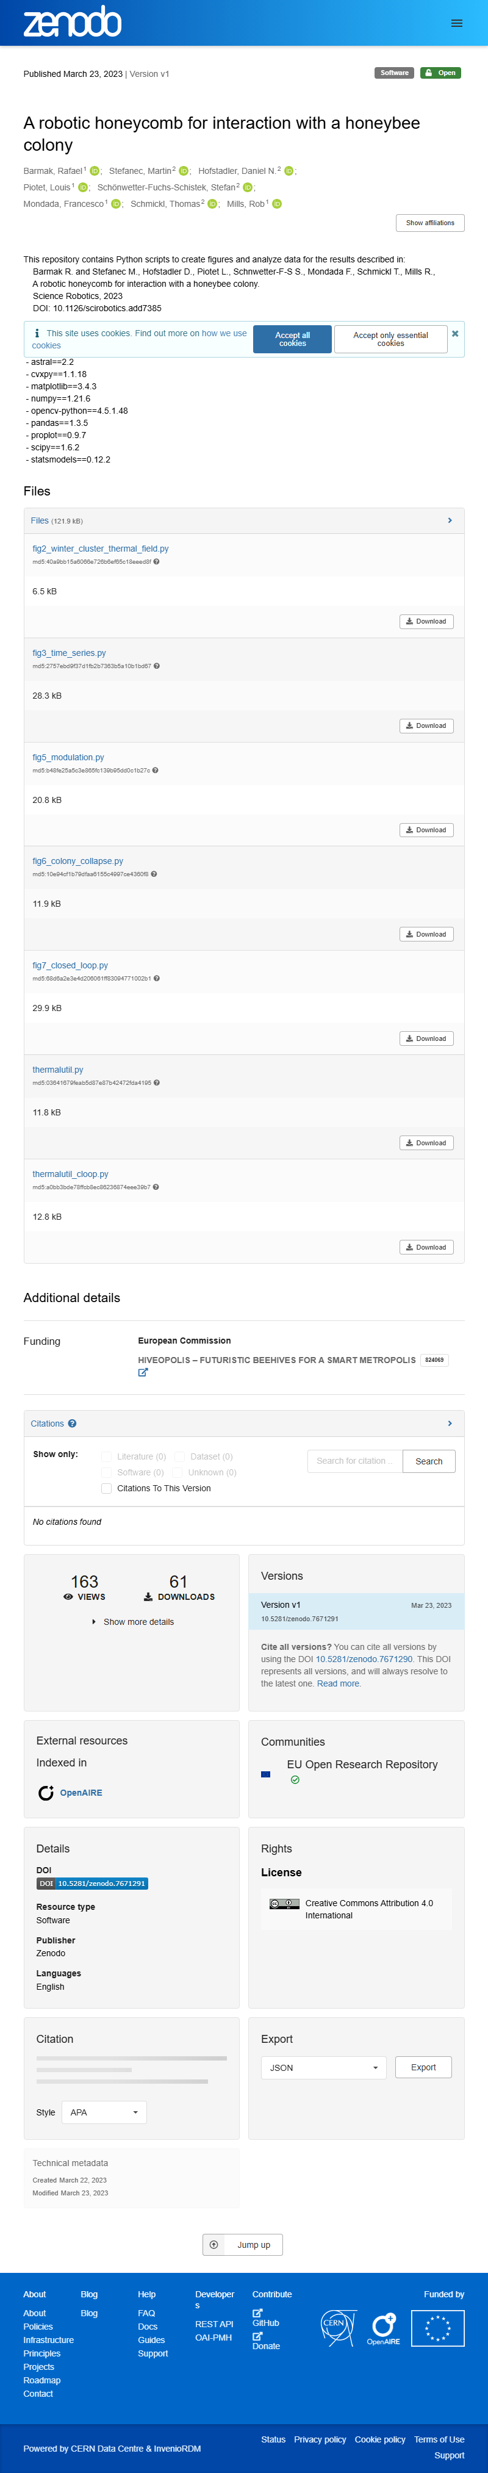The height and width of the screenshot is (2473, 488).
Task: Open the FAQ footer menu link
Action: (x=146, y=2313)
